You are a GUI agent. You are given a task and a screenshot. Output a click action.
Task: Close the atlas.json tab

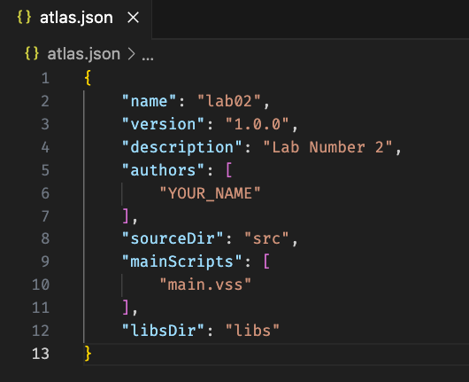(133, 18)
